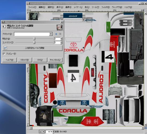Toggle the プレビュー(P) checkbox
The image size is (147, 134).
click(x=4, y=54)
